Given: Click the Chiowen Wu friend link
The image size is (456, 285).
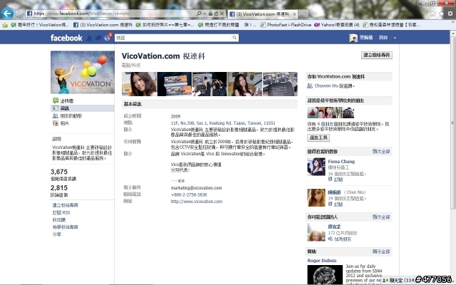Looking at the screenshot, I should [x=326, y=85].
